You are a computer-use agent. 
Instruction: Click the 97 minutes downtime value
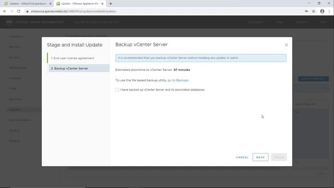point(182,70)
